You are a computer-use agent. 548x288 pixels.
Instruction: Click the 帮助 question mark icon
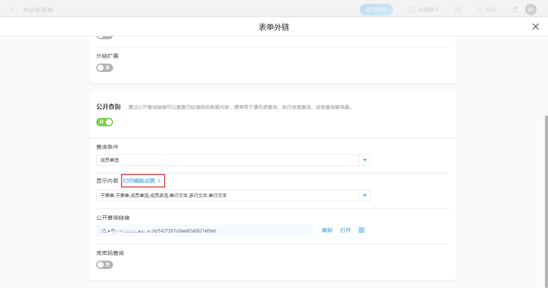[x=479, y=10]
